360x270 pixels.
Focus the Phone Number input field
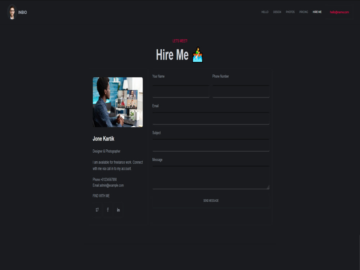pos(241,91)
